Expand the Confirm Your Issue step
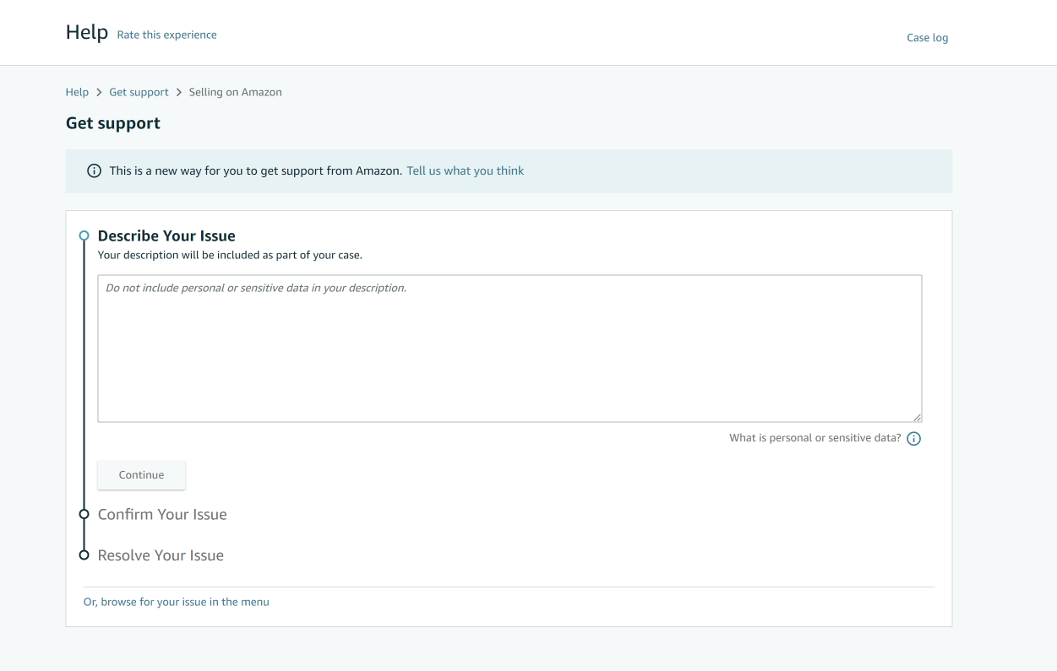 pyautogui.click(x=162, y=514)
